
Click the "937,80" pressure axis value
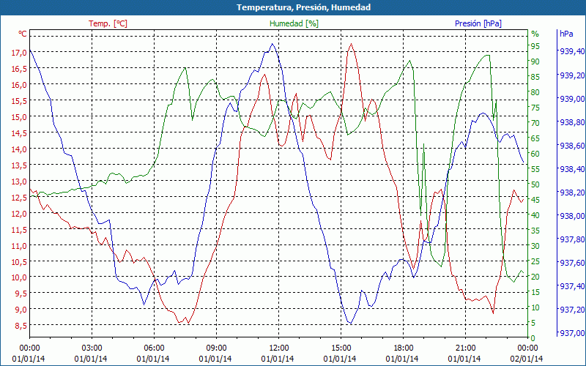tap(572, 239)
